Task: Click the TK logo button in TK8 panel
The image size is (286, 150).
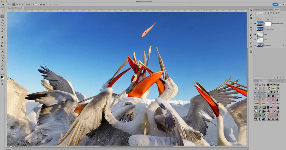Action: point(255,84)
